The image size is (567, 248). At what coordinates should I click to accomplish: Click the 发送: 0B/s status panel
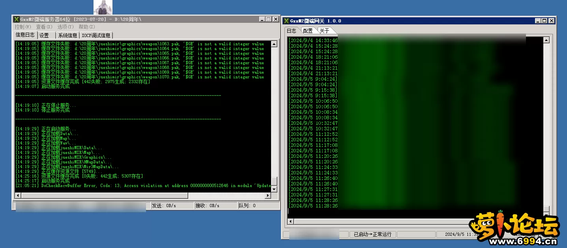pyautogui.click(x=172, y=205)
